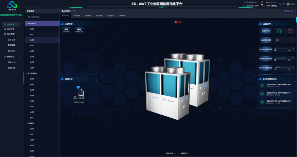Click the language translate icon in the header
Screen dimensions: 297x157
(280, 4)
